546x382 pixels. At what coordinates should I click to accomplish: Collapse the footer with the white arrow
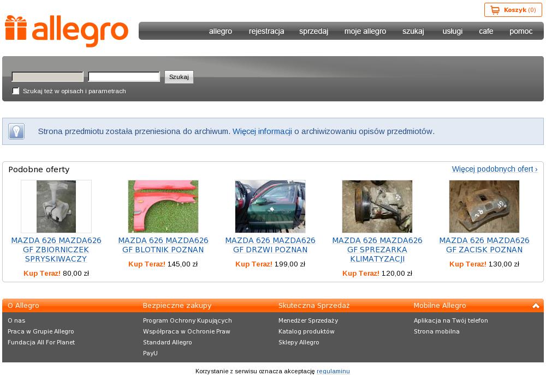click(x=536, y=306)
